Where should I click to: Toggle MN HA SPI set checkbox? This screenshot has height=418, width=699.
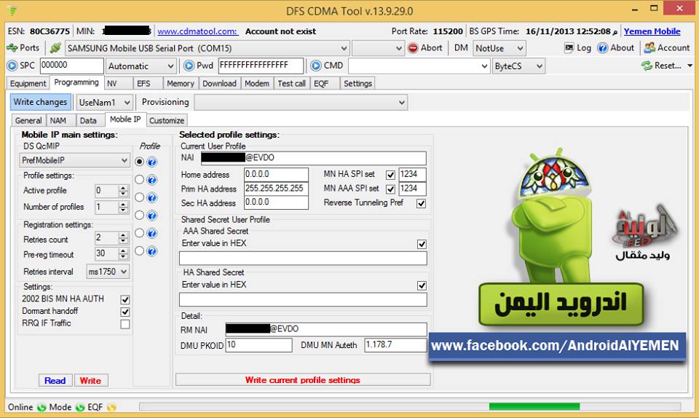(390, 175)
